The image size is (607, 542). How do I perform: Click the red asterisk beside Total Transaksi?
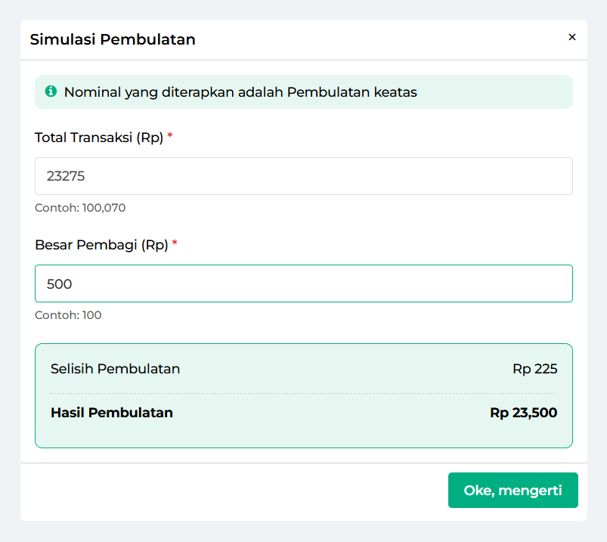point(170,136)
